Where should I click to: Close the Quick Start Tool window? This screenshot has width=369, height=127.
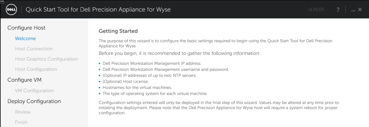360,10
